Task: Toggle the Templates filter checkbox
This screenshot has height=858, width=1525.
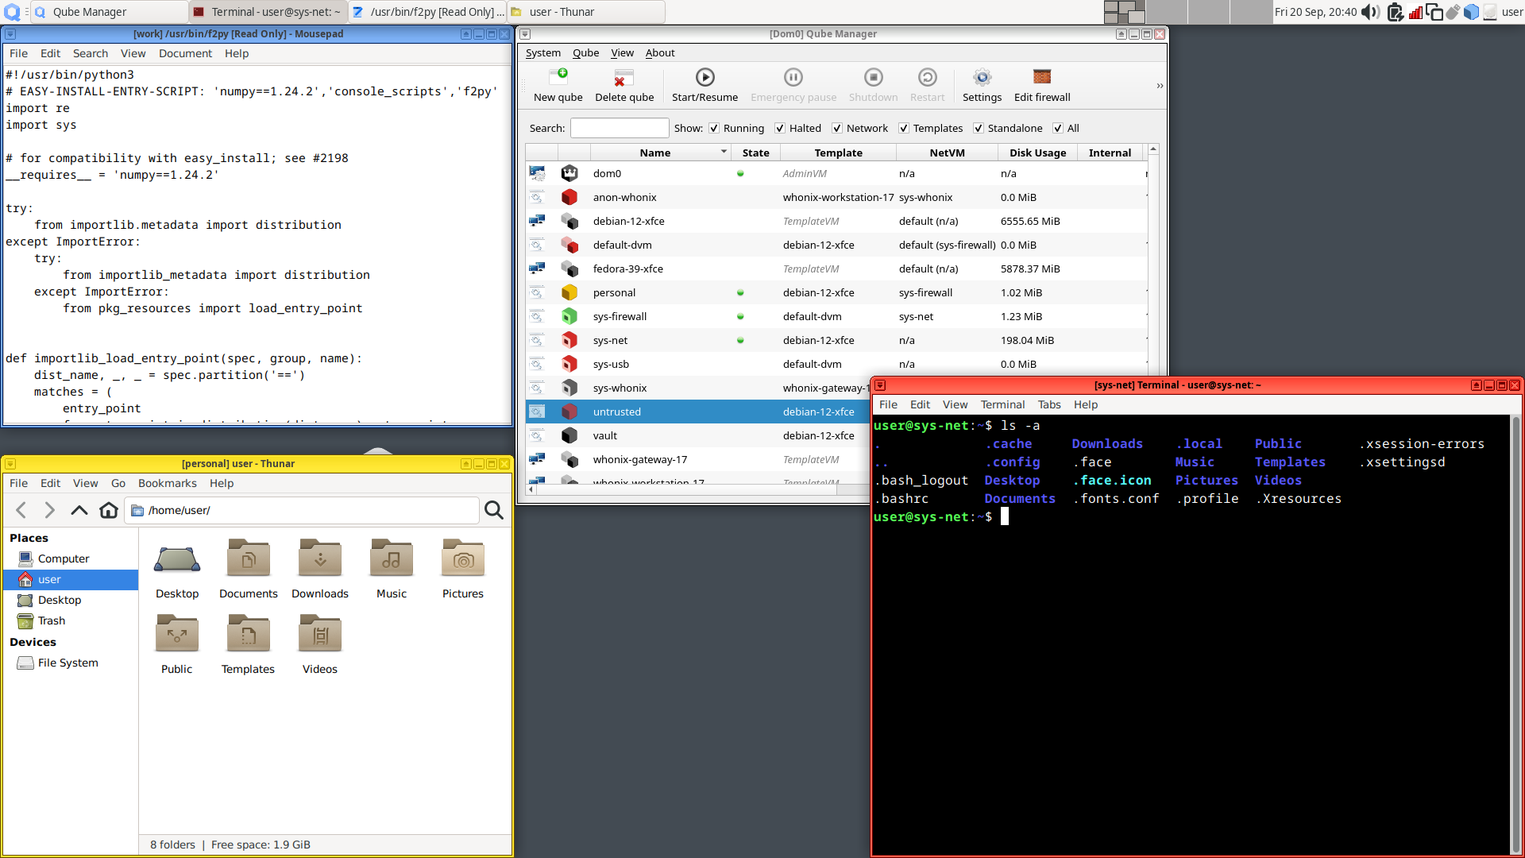Action: (x=904, y=128)
